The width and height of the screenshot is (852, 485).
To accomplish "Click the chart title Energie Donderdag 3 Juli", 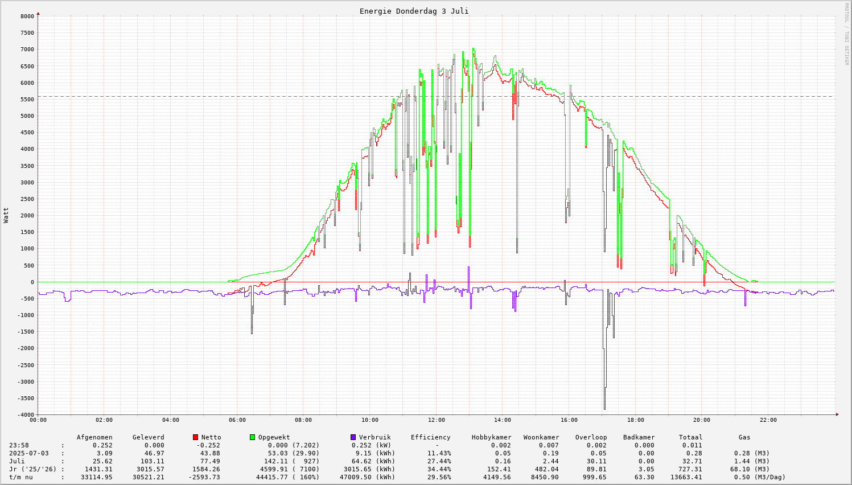I will tap(414, 11).
